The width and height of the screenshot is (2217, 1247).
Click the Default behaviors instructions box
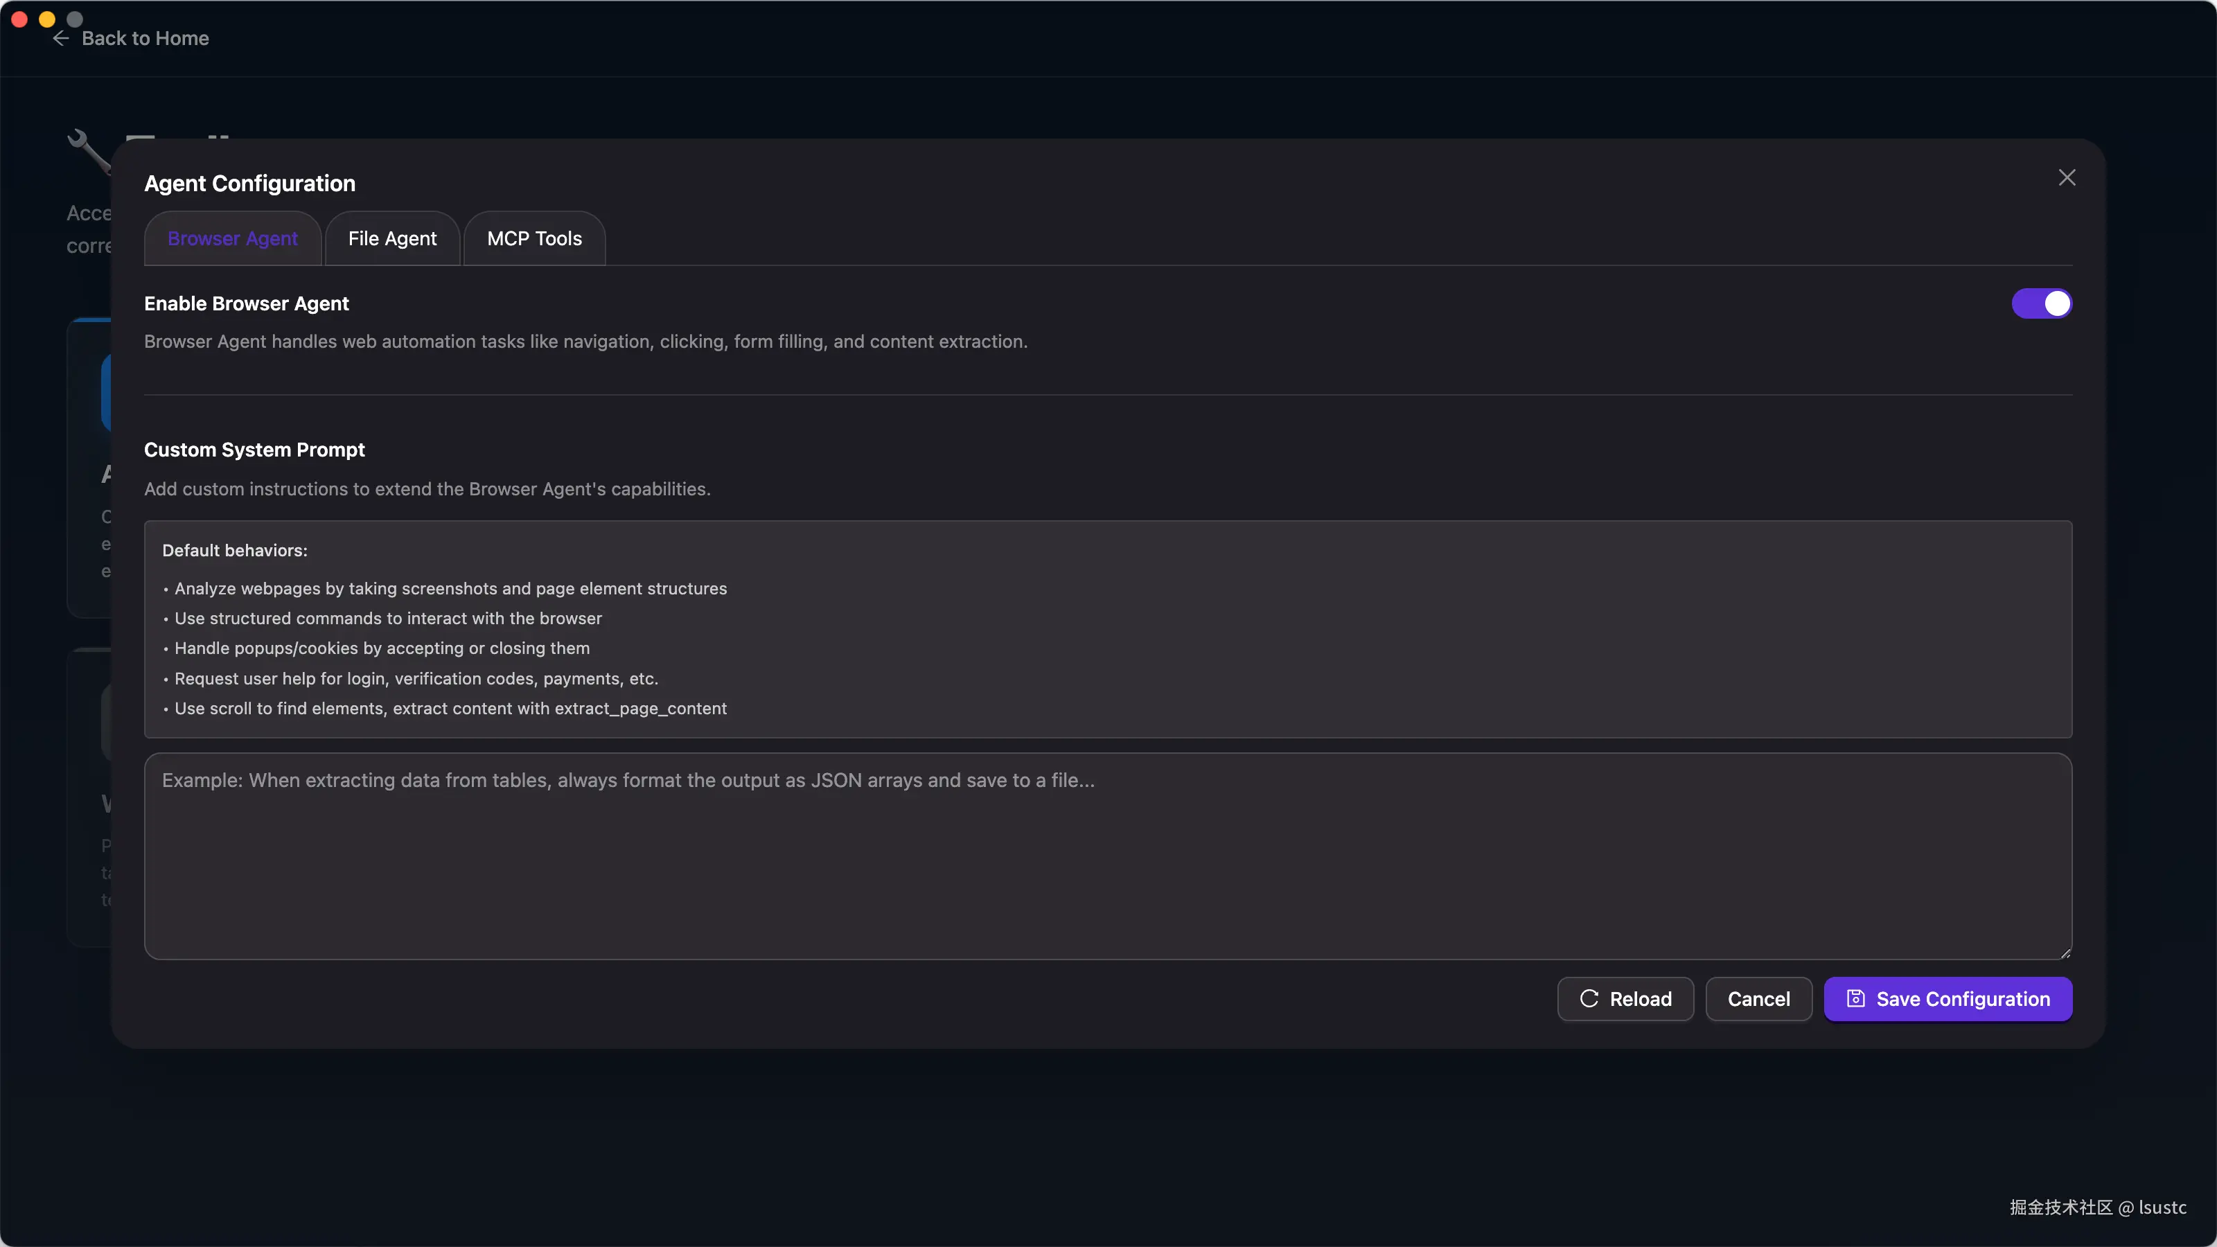[x=1108, y=630]
